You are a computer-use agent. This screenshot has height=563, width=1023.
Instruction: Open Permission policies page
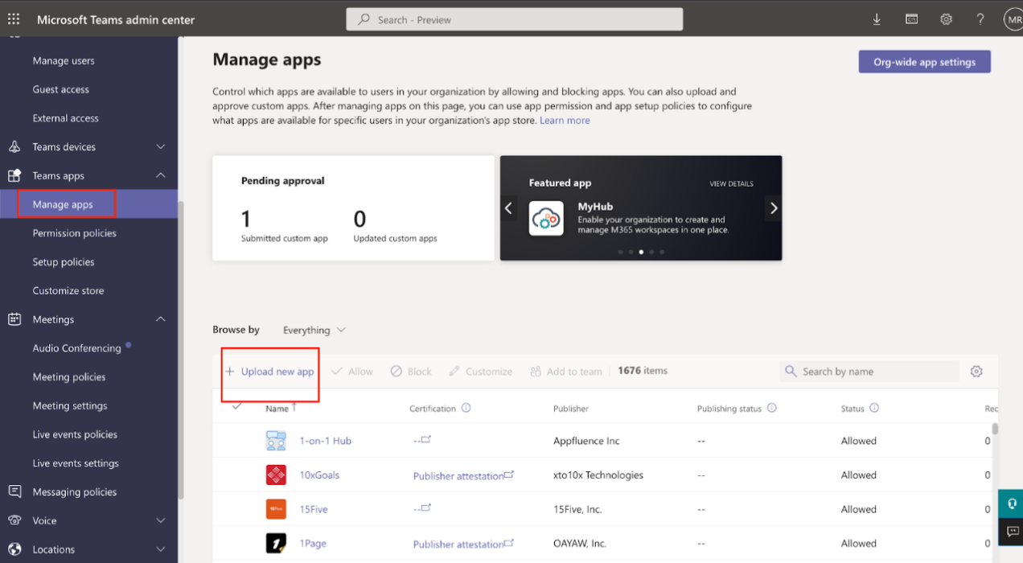[75, 233]
